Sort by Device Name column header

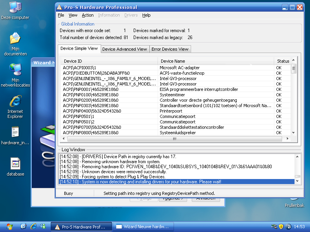(216, 61)
